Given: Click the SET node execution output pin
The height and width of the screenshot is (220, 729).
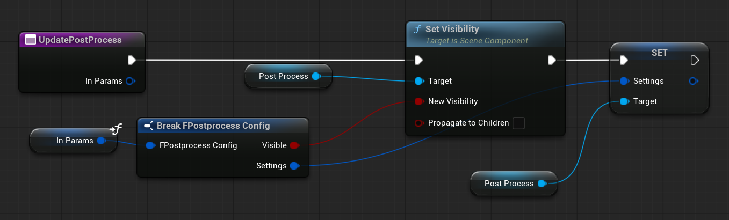Looking at the screenshot, I should coord(694,60).
